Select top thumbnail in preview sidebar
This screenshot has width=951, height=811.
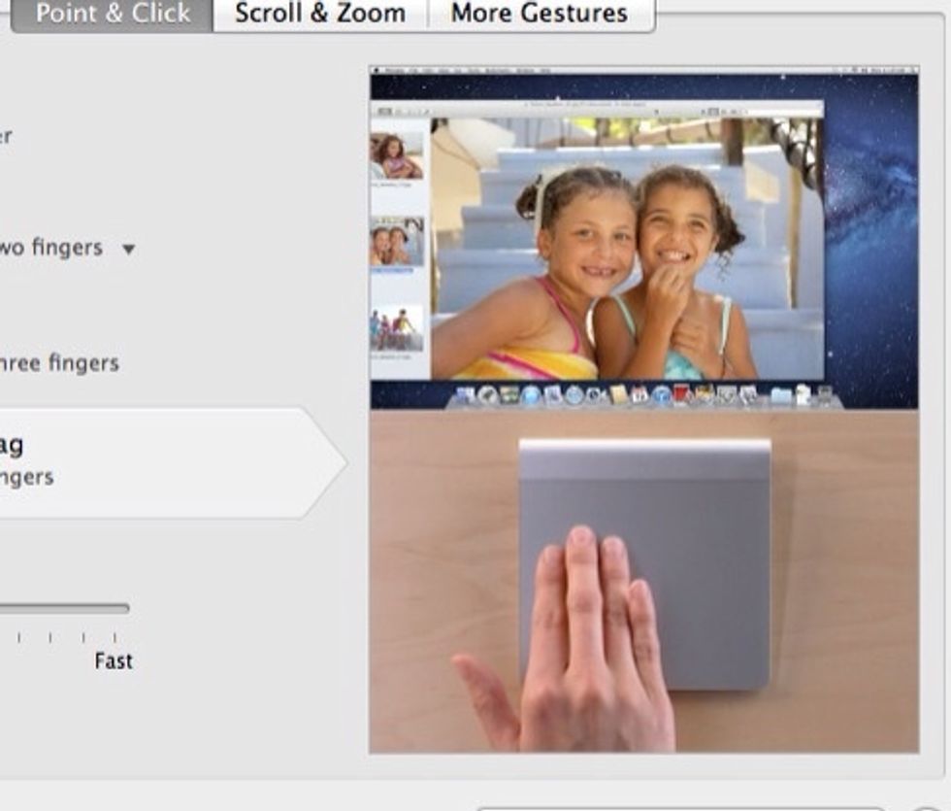click(x=397, y=155)
